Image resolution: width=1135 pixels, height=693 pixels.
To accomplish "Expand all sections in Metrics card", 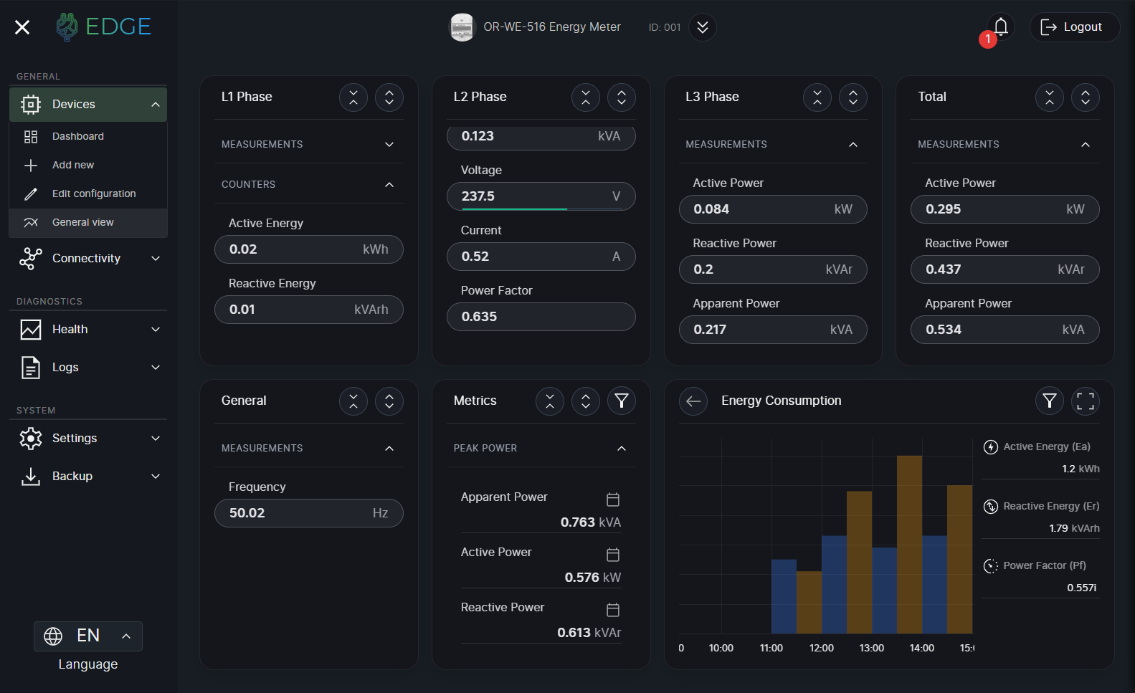I will click(x=586, y=401).
